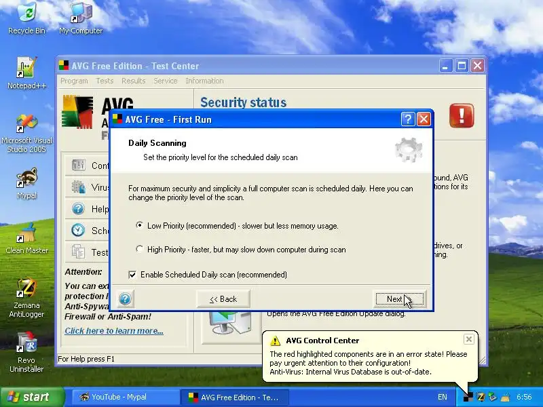Follow the Click here to learn more link
This screenshot has width=543, height=407.
pos(114,331)
